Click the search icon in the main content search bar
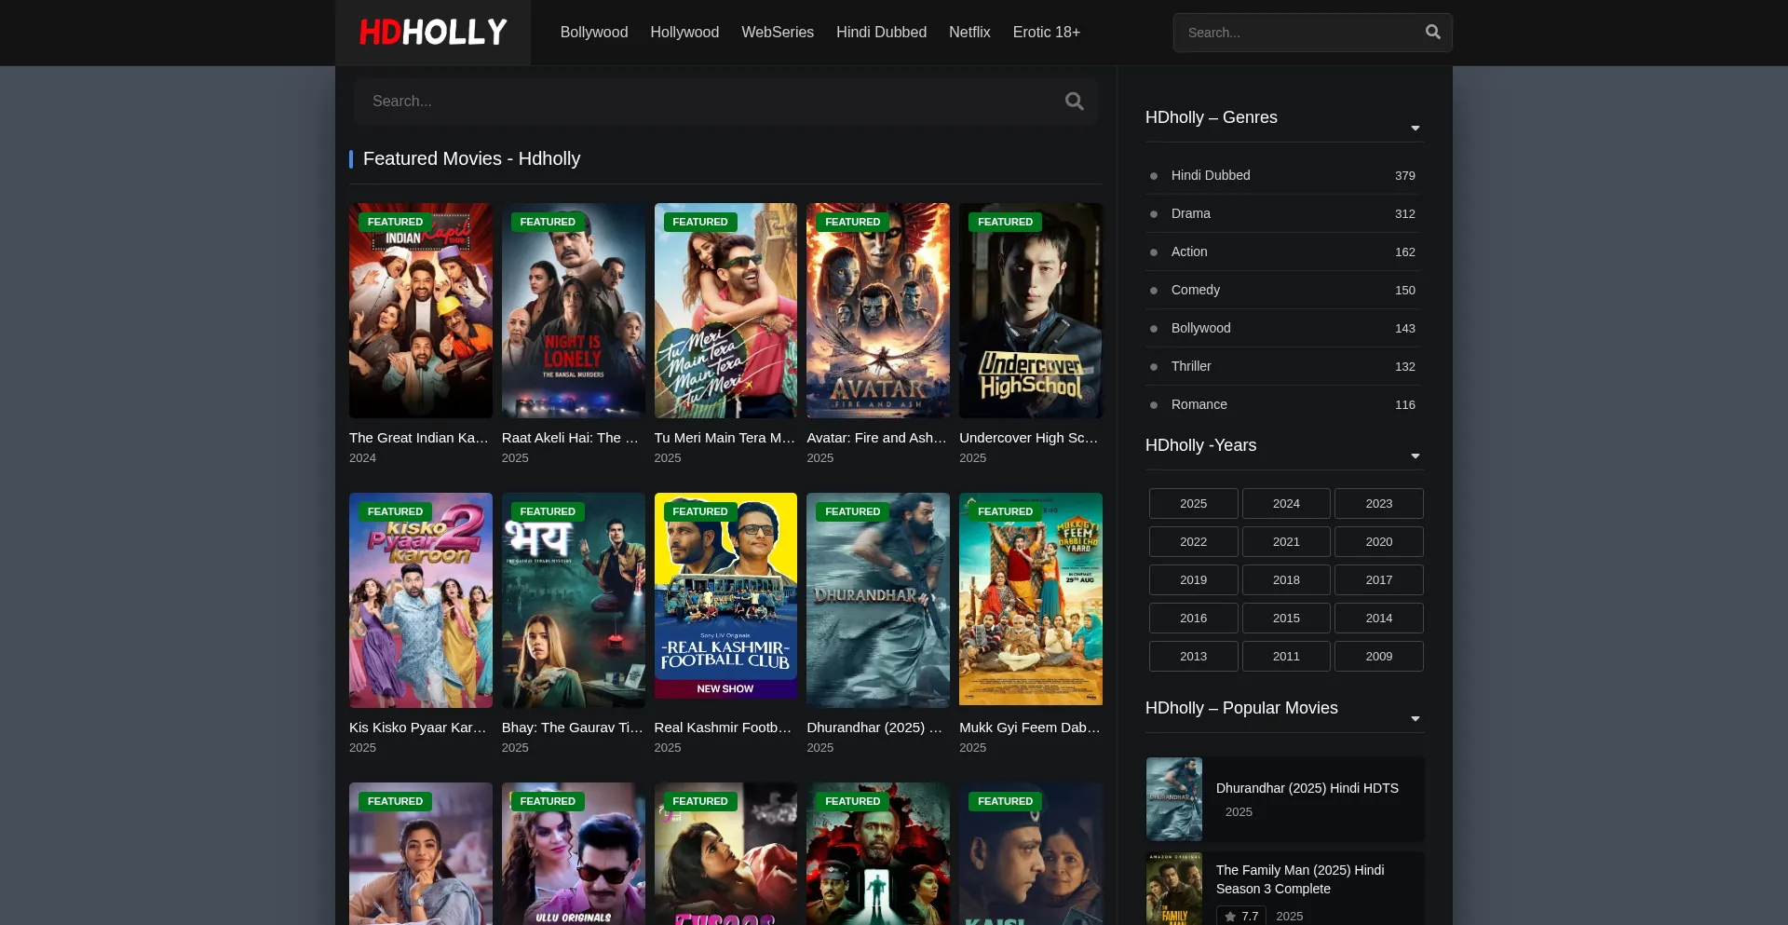Screen dimensions: 1788x925 pos(1074,101)
